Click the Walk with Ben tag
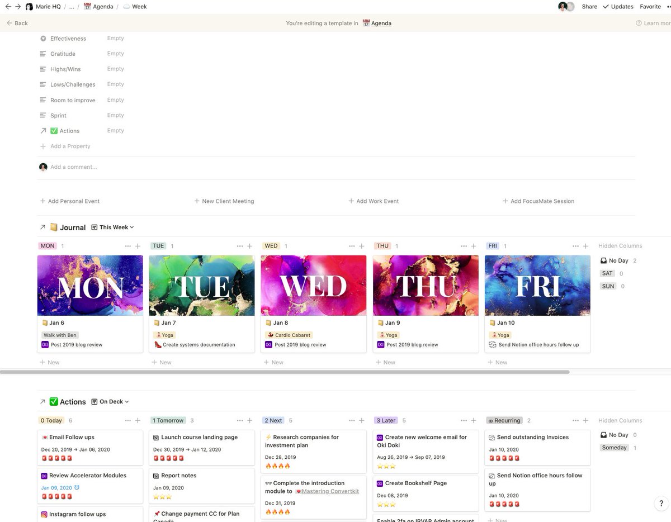 59,335
